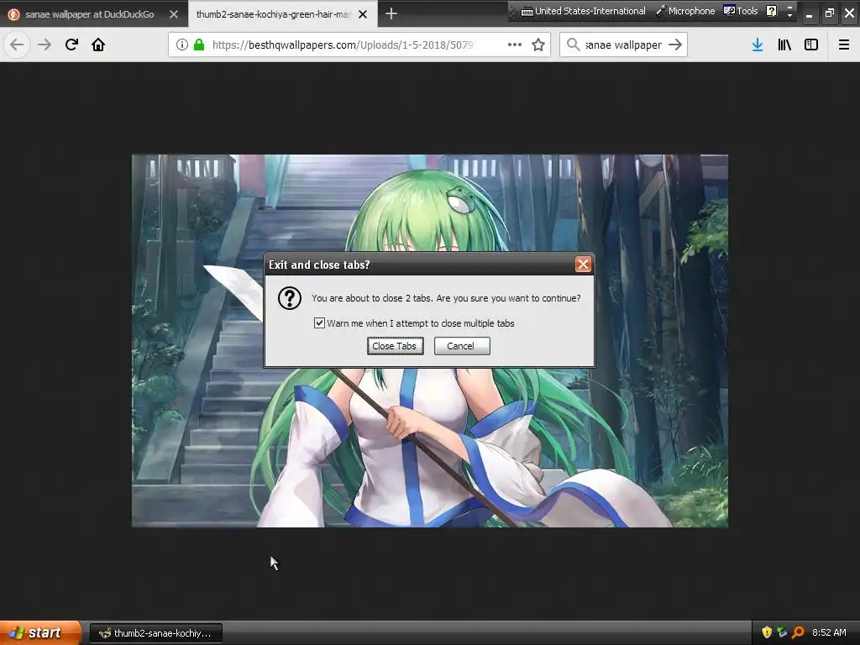Click the search magnifier icon
The width and height of the screenshot is (860, 645).
point(573,45)
